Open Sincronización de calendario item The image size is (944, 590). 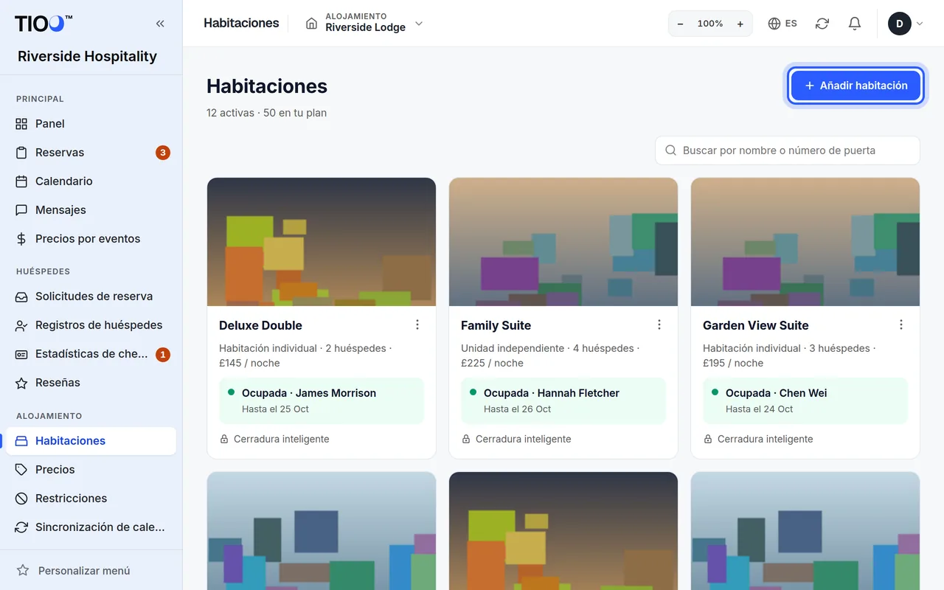91,527
